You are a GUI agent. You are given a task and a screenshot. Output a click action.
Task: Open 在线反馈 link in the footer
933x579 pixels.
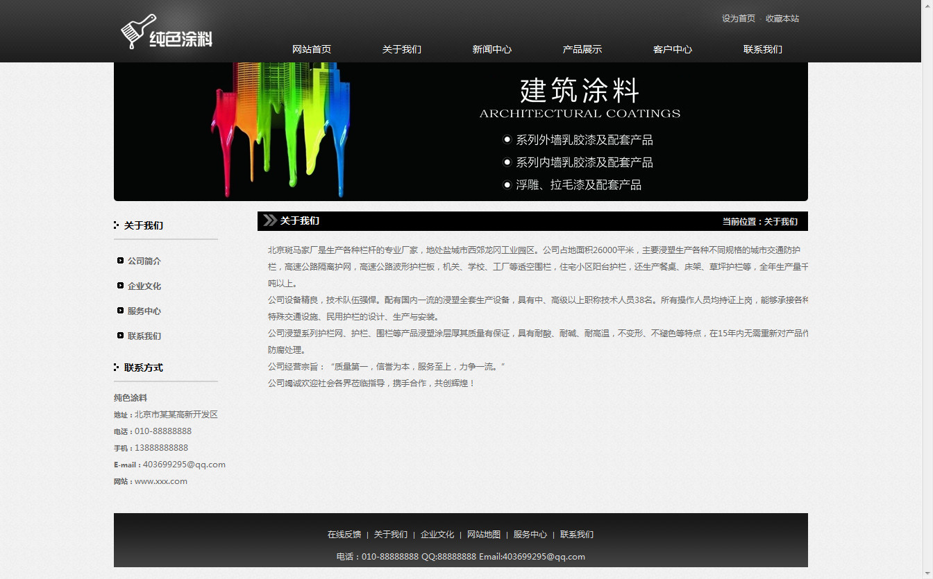click(x=344, y=535)
